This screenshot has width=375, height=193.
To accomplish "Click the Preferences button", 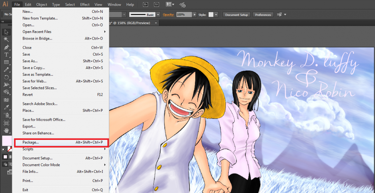I will pyautogui.click(x=263, y=15).
